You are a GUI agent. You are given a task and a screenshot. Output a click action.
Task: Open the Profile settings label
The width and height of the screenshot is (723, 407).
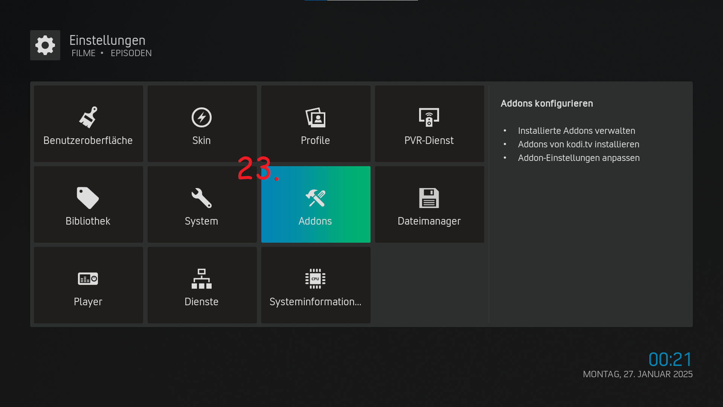[315, 141]
